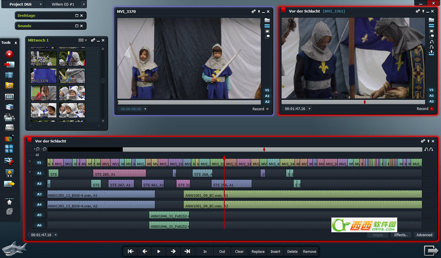The image size is (441, 258).
Task: Click the Replace button
Action: [x=258, y=252]
